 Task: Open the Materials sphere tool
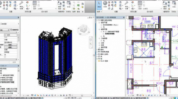[105, 4]
